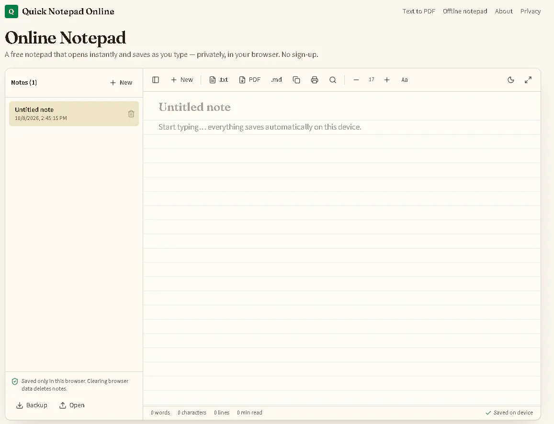The width and height of the screenshot is (554, 424).
Task: Go to the About page
Action: click(x=503, y=11)
